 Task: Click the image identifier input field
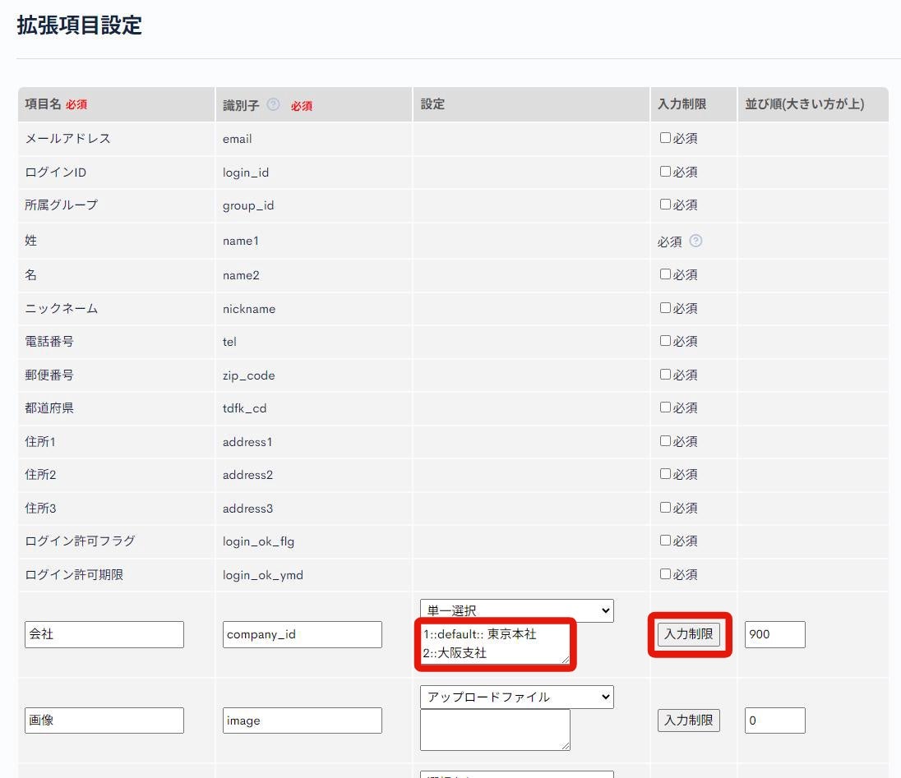(302, 720)
